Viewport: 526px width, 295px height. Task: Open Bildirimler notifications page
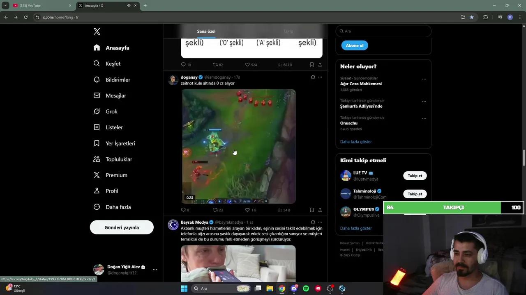click(112, 79)
